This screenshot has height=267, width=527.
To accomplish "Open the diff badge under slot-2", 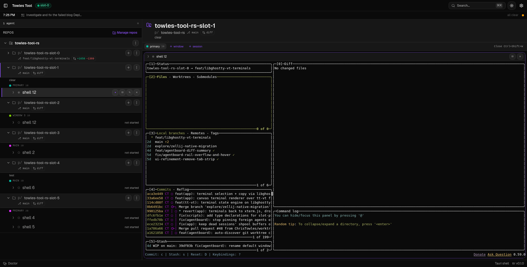I will 38,108.
